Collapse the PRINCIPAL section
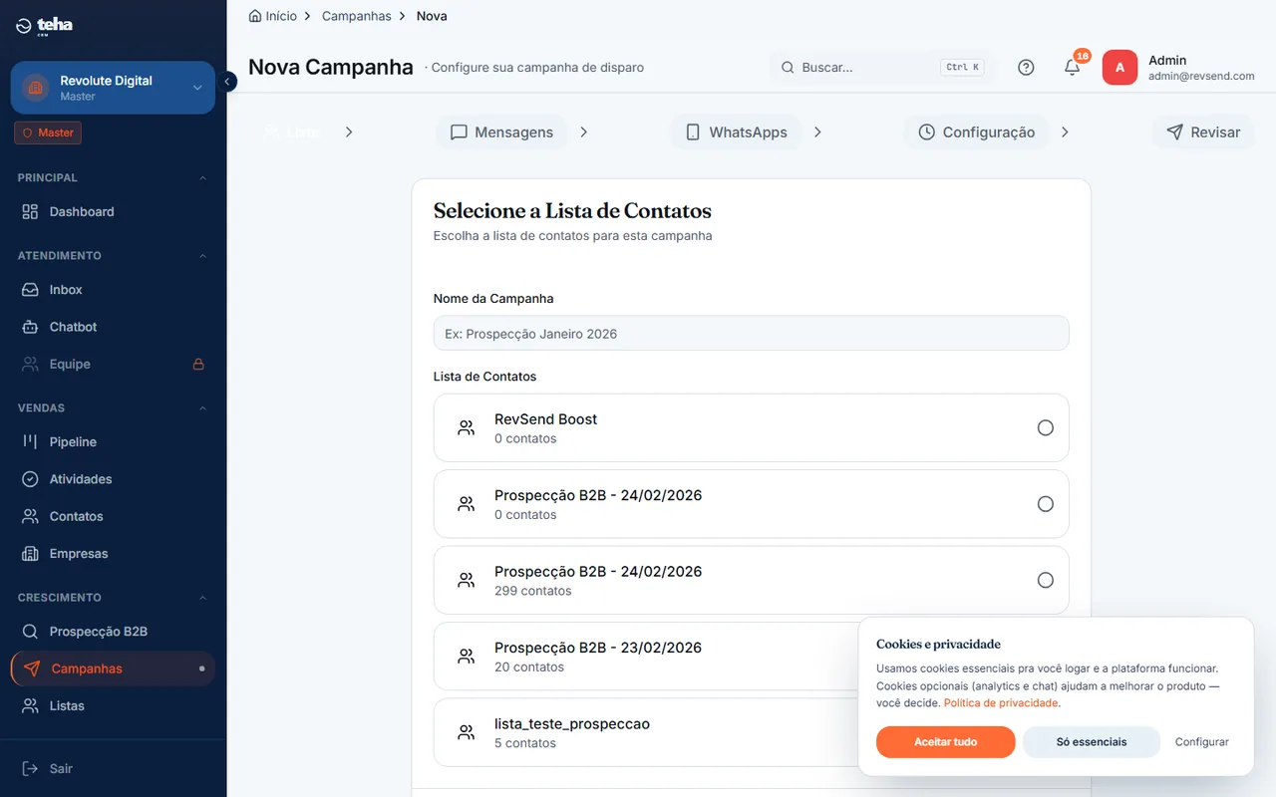 (x=203, y=178)
